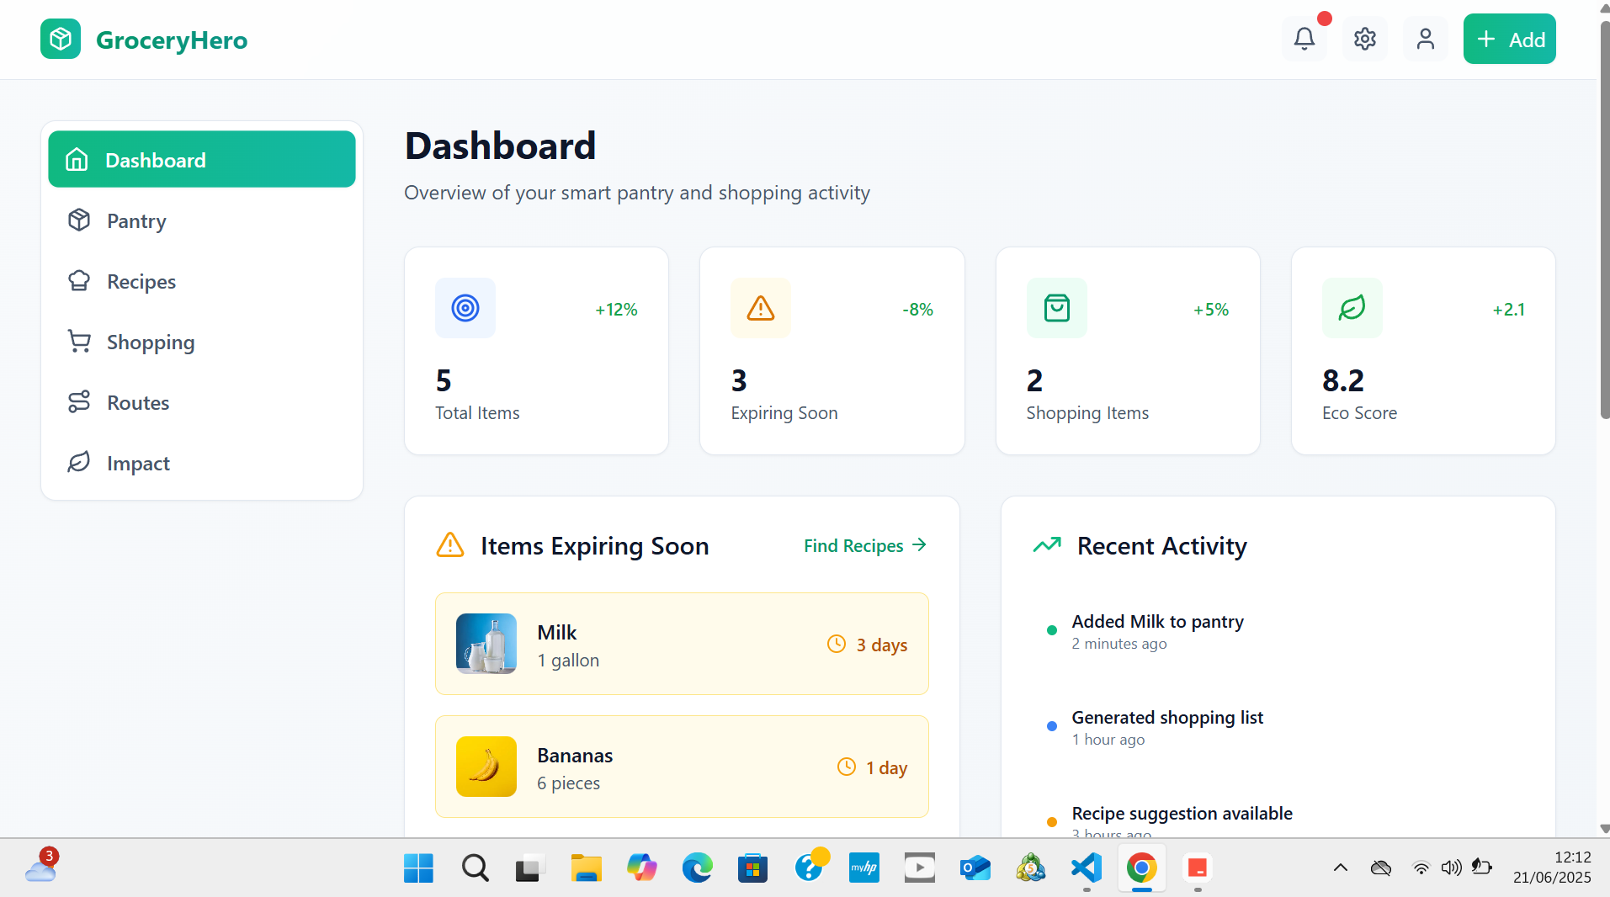Click the bag icon on Shopping Items card
The width and height of the screenshot is (1610, 897).
[x=1056, y=308]
